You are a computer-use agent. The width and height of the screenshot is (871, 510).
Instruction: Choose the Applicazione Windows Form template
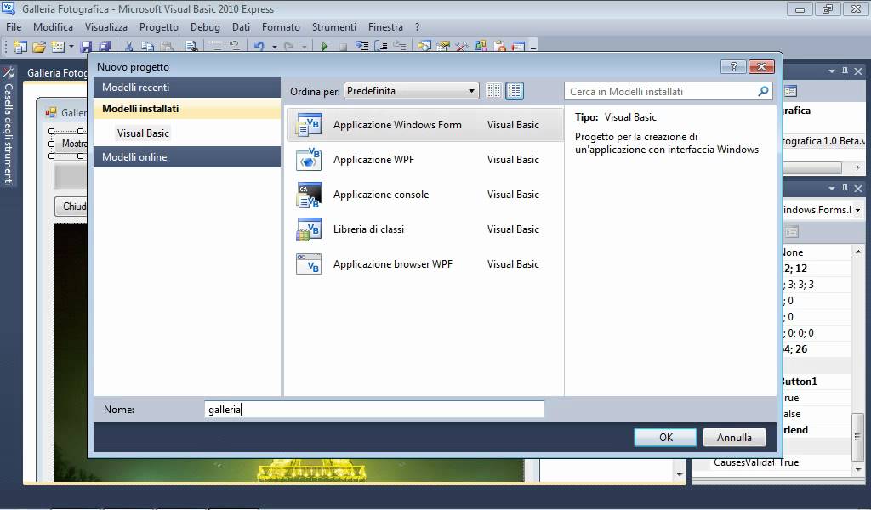(425, 125)
